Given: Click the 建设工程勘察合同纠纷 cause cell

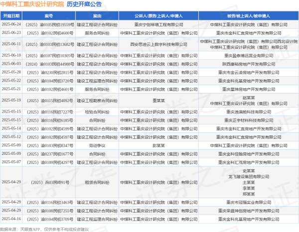Looking at the screenshot, I should pos(97,101).
